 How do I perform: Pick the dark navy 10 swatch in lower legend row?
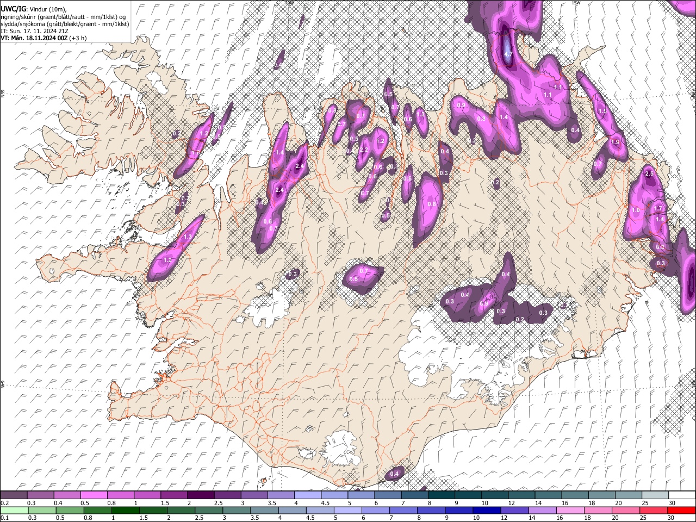[x=487, y=511]
